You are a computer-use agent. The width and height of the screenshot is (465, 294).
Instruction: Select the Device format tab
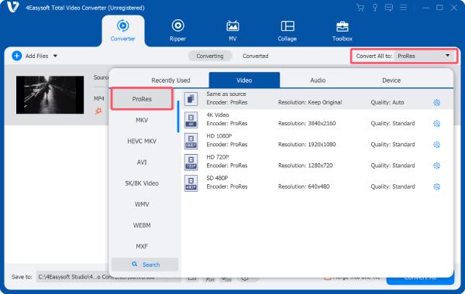[391, 80]
